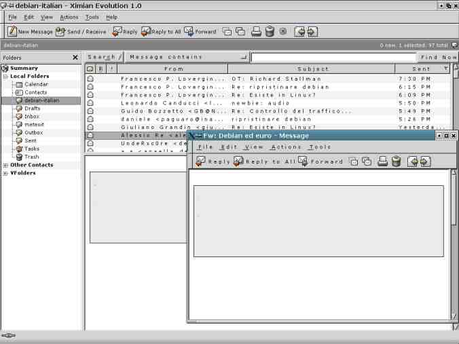Click previous arrow in message window toolbar

pyautogui.click(x=413, y=161)
